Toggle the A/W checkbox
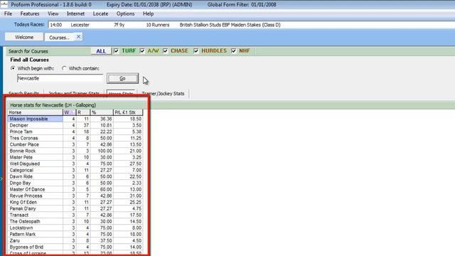This screenshot has height=256, width=455. tap(142, 50)
